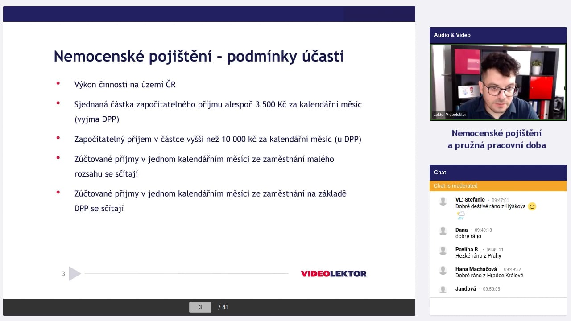Click the slide progress line
This screenshot has width=571, height=321.
click(186, 274)
